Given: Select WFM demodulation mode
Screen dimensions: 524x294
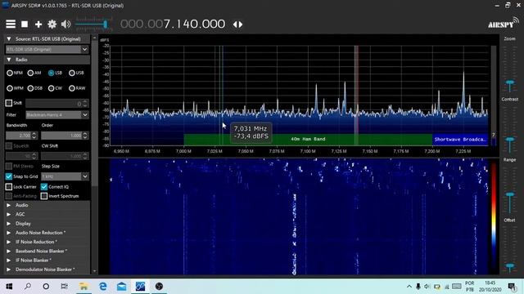Looking at the screenshot, I should pos(10,88).
